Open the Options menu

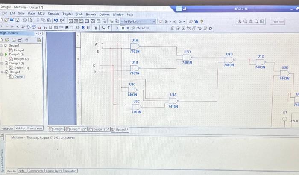coord(104,15)
